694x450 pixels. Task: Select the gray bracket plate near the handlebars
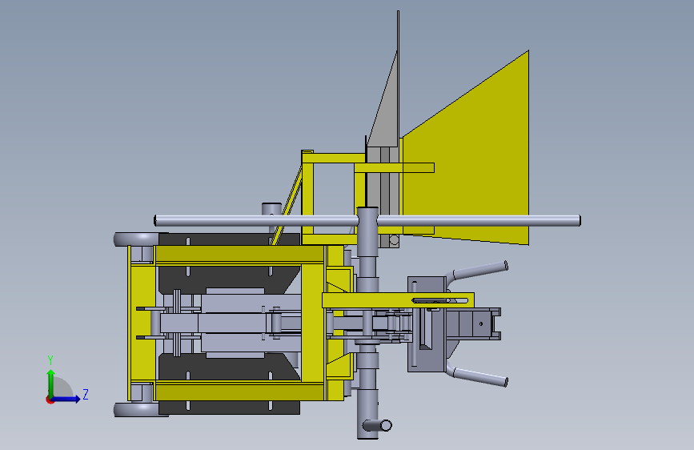(426, 324)
